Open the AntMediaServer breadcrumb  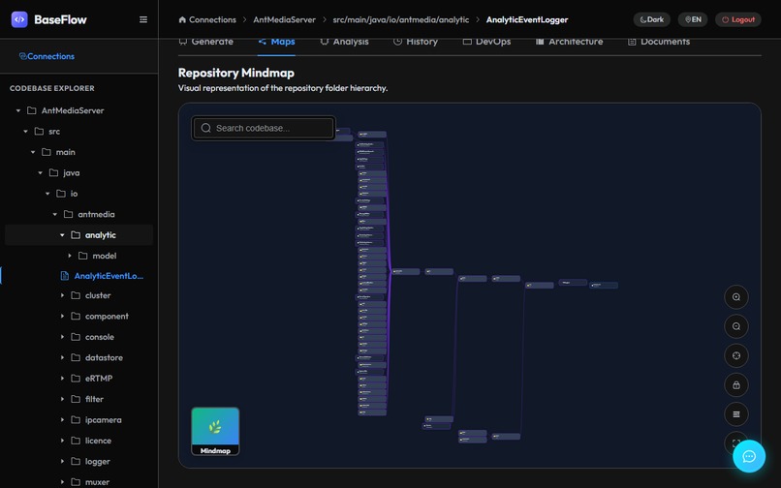[x=285, y=19]
